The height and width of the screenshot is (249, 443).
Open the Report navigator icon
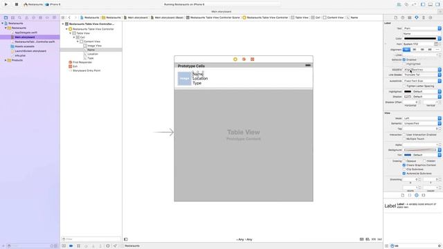pos(54,17)
